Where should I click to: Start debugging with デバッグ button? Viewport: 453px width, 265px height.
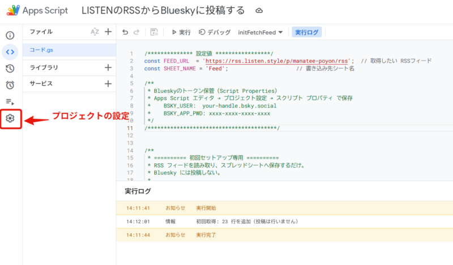click(215, 32)
